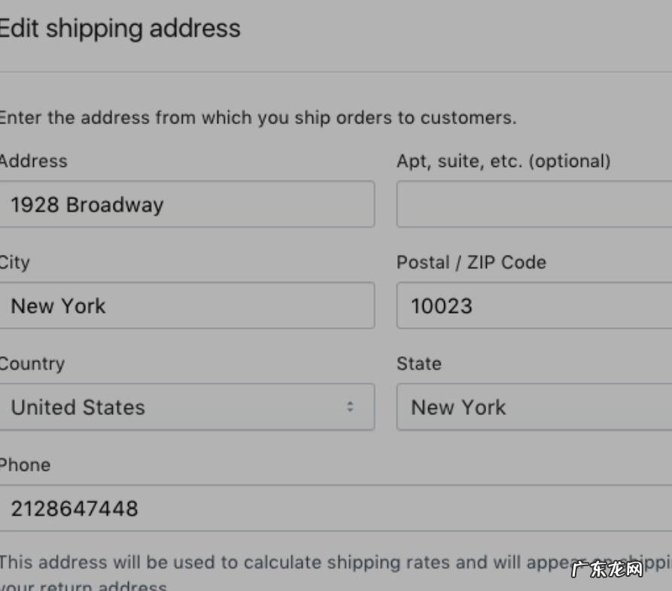This screenshot has height=591, width=672.
Task: Click the City label text
Action: click(x=12, y=262)
